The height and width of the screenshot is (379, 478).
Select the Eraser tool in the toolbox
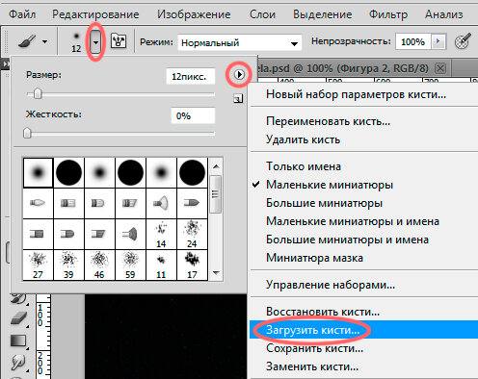click(19, 318)
